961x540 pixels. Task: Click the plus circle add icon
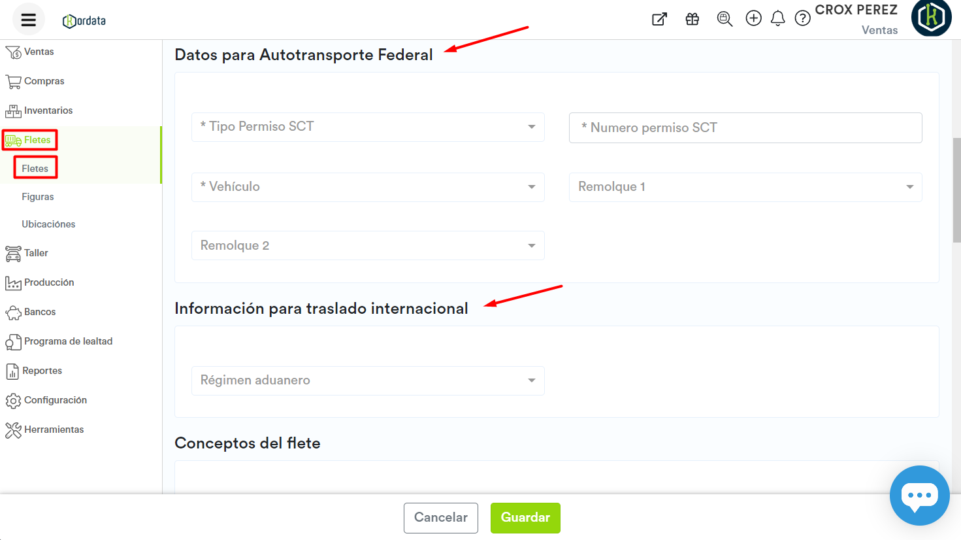753,18
